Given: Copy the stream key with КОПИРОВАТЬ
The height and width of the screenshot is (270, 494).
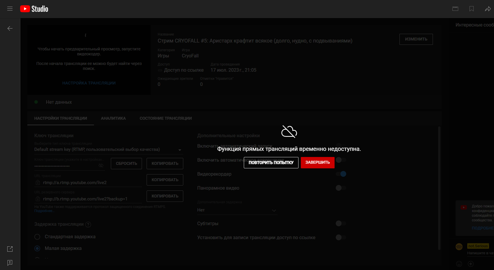Looking at the screenshot, I should 165,163.
